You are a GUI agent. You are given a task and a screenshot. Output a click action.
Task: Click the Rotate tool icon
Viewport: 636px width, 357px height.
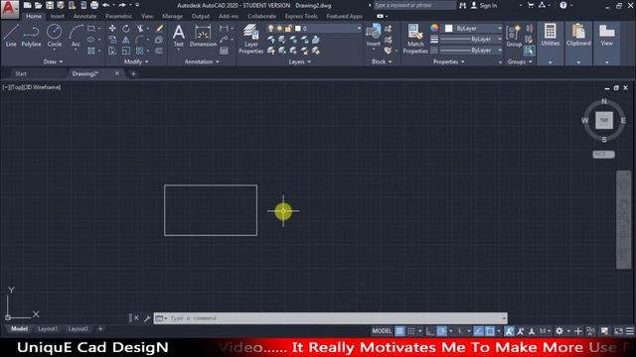[126, 29]
